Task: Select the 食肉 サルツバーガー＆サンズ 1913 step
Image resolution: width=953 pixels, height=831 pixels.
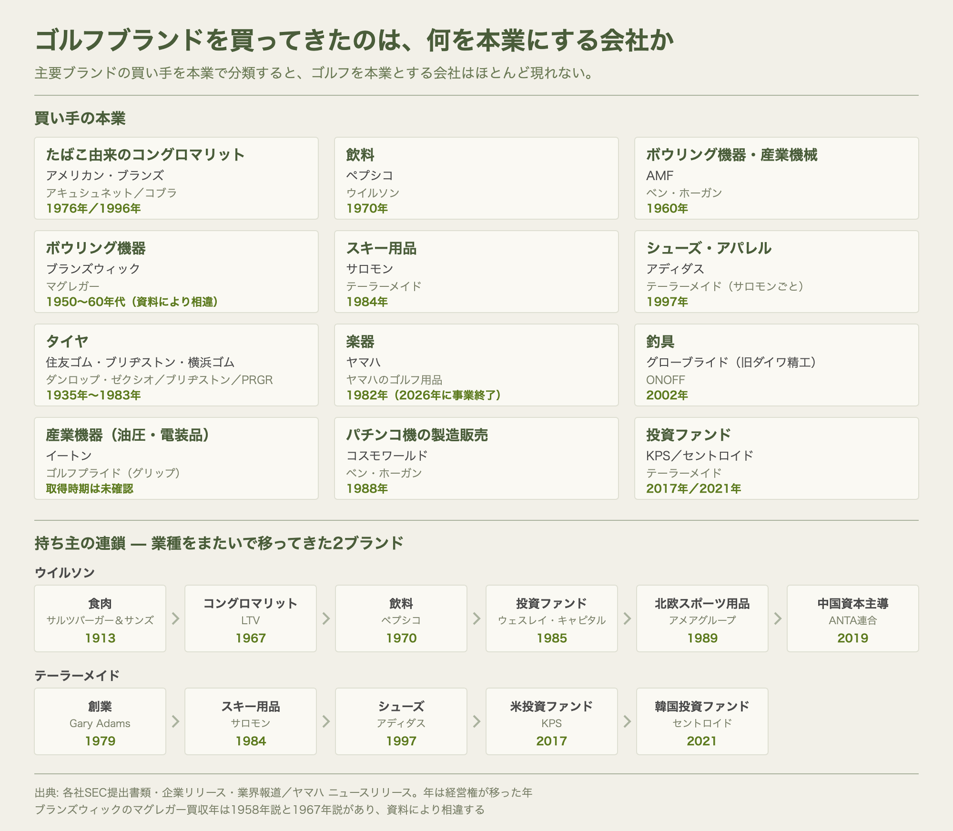Action: point(100,618)
